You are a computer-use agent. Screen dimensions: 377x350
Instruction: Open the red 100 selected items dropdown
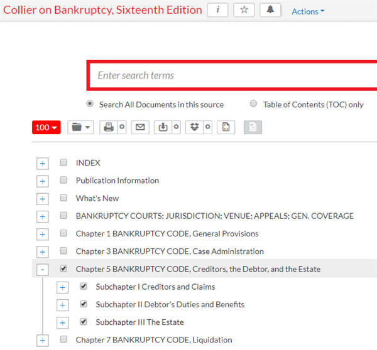pyautogui.click(x=46, y=127)
